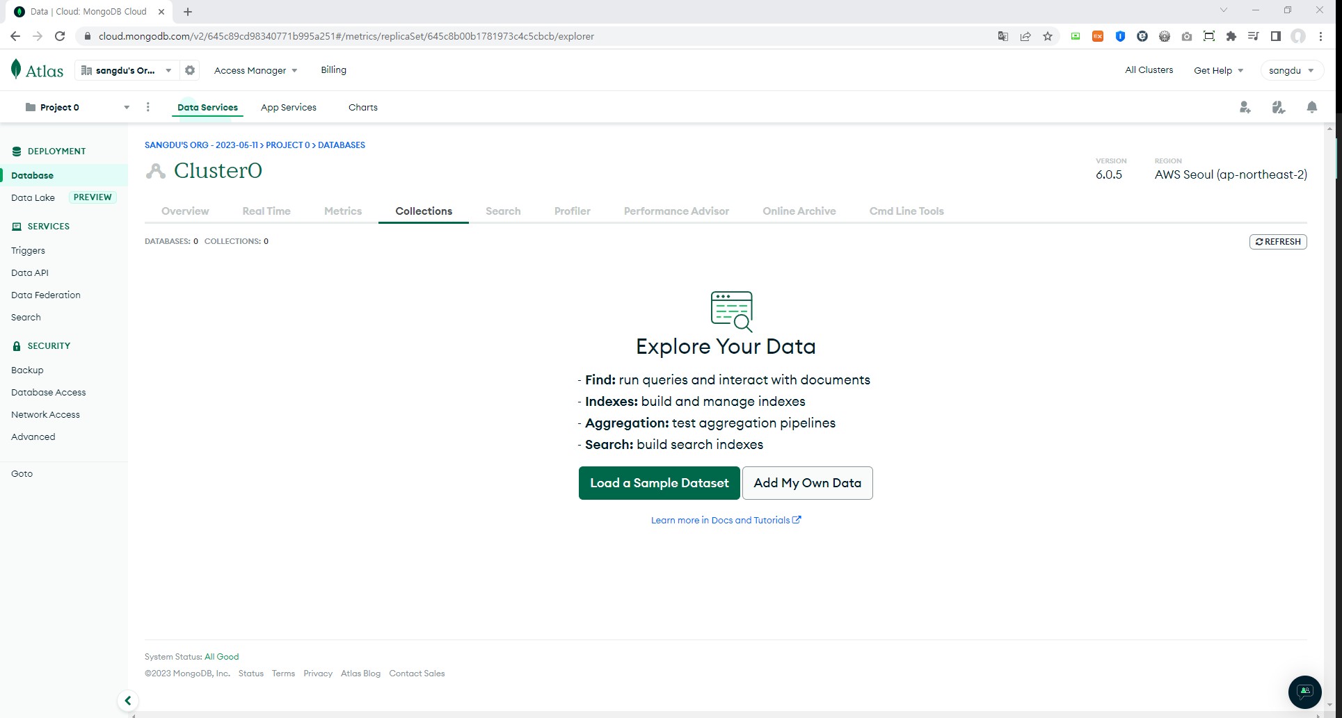Switch to the App Services tab
This screenshot has width=1342, height=718.
coord(289,107)
